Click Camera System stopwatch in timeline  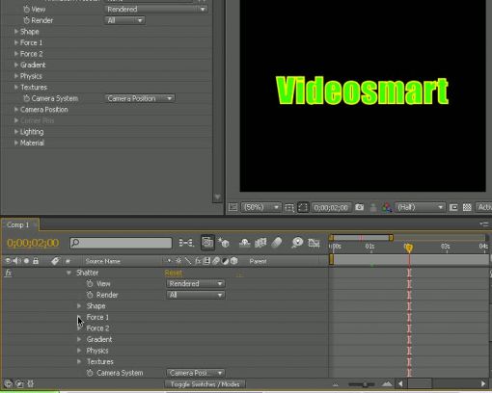(90, 373)
